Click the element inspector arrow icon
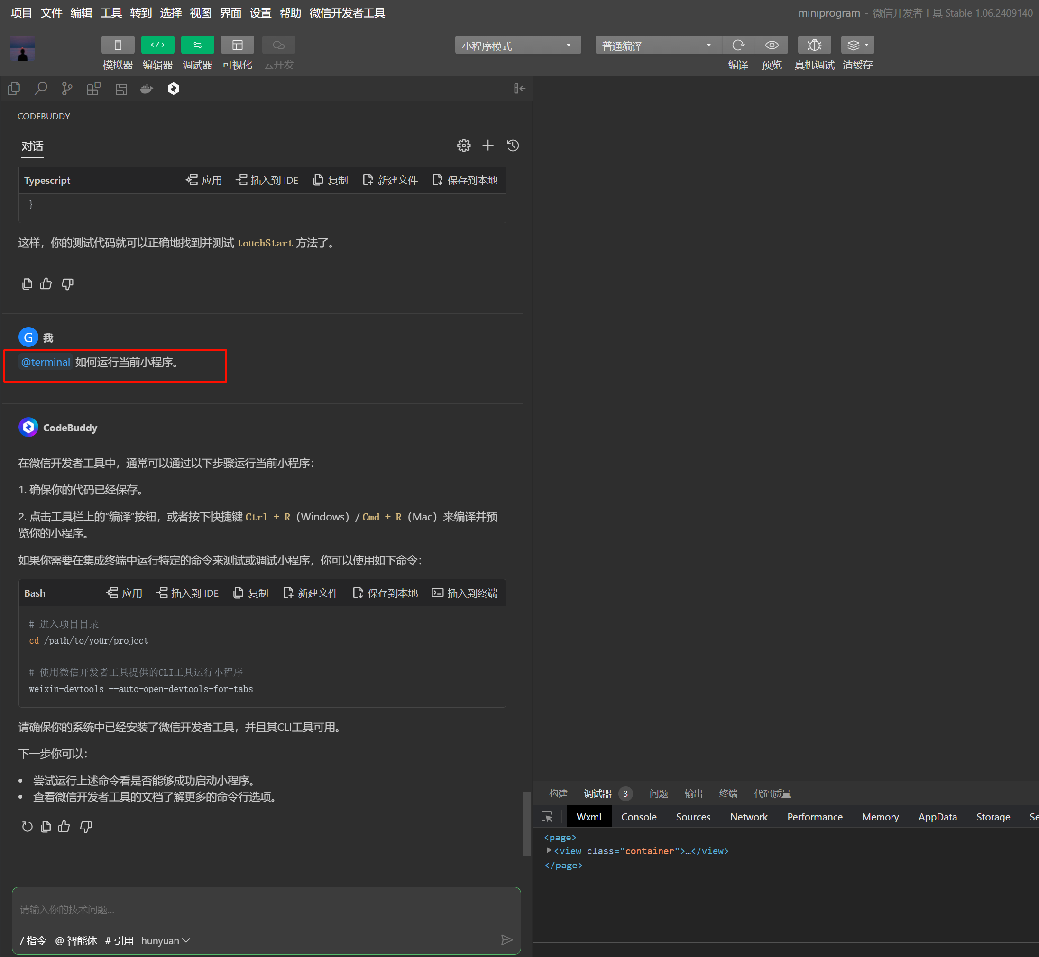 547,817
